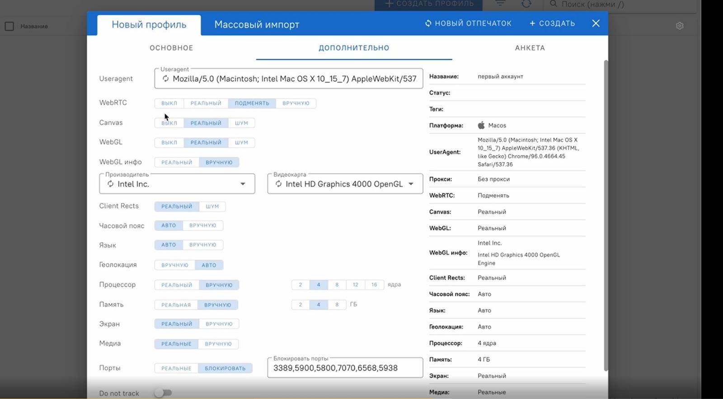
Task: Set Процессор to РЕАЛЬНЫЙ
Action: (177, 285)
